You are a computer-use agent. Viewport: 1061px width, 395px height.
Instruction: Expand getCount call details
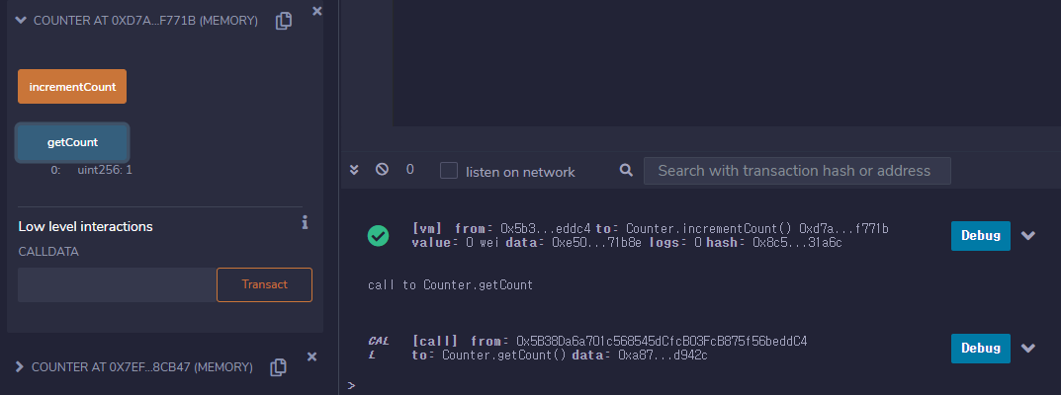[x=1028, y=349]
